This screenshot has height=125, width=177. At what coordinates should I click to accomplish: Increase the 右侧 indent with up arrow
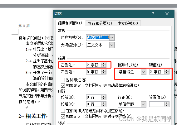pyautogui.click(x=103, y=71)
